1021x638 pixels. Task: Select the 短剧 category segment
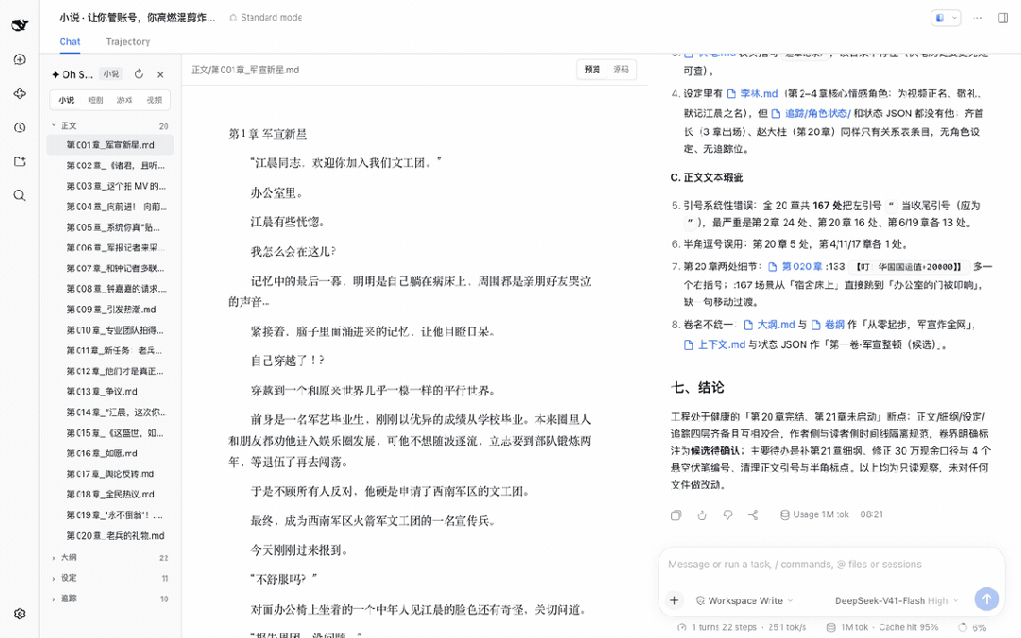[95, 100]
